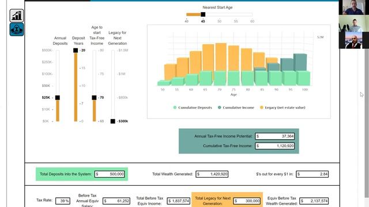Click the Equiv Before Tax Wealth Generated field
Viewport: 369px width, 207px height.
[314, 201]
